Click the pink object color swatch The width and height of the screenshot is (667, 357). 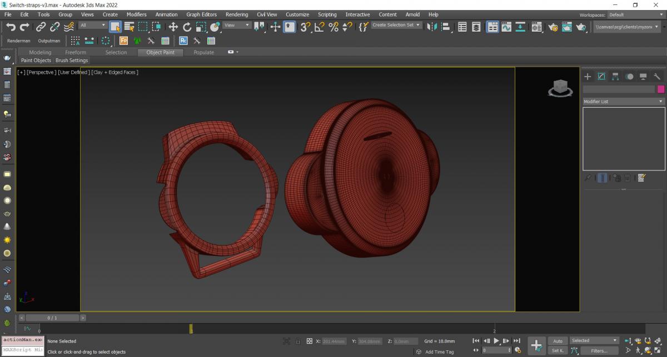pyautogui.click(x=661, y=89)
